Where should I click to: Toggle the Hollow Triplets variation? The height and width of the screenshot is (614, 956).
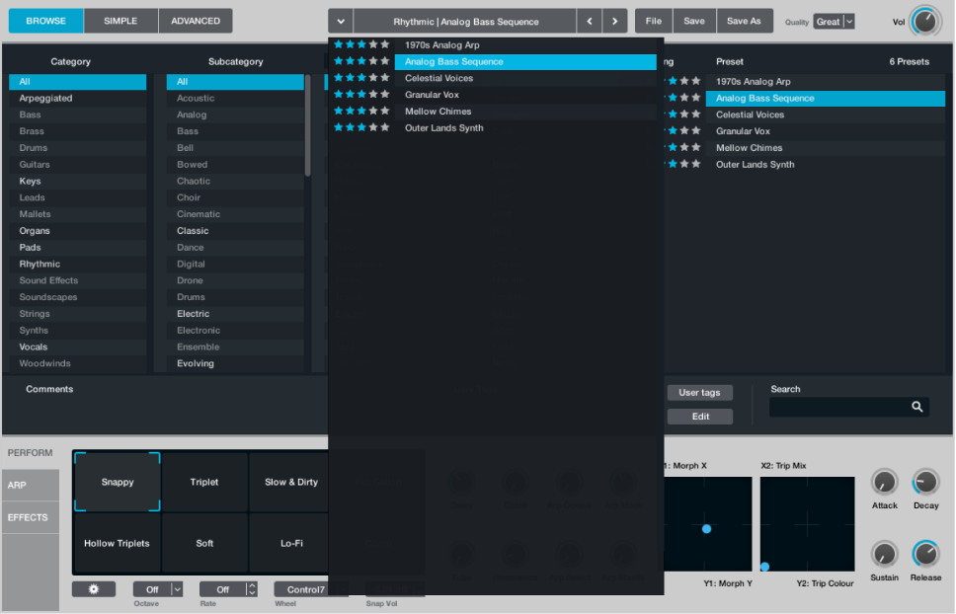pos(116,543)
